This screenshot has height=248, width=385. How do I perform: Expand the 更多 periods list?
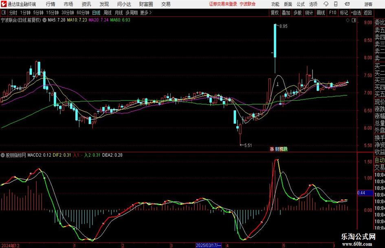tap(146, 13)
